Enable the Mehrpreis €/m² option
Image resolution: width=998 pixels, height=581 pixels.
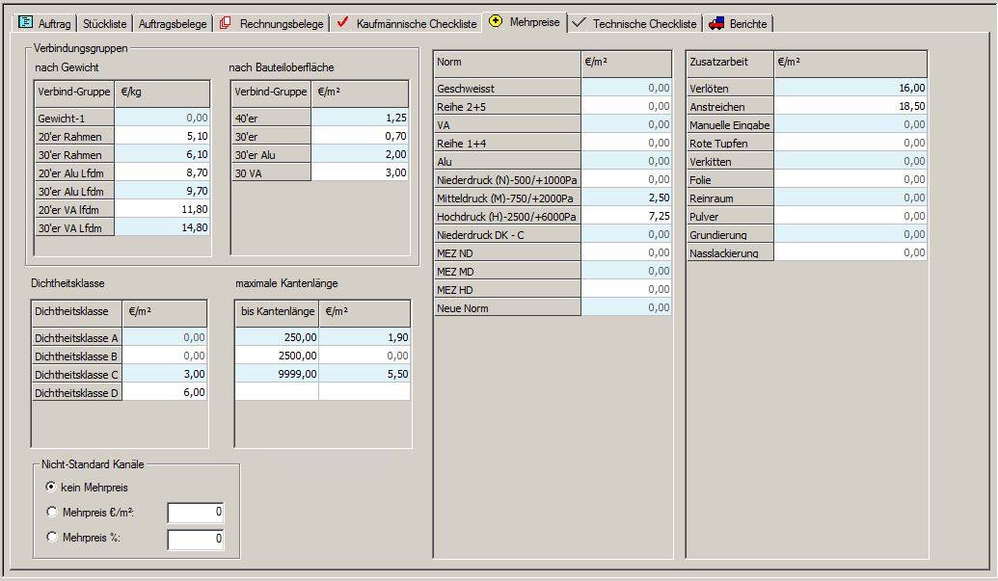(x=53, y=512)
